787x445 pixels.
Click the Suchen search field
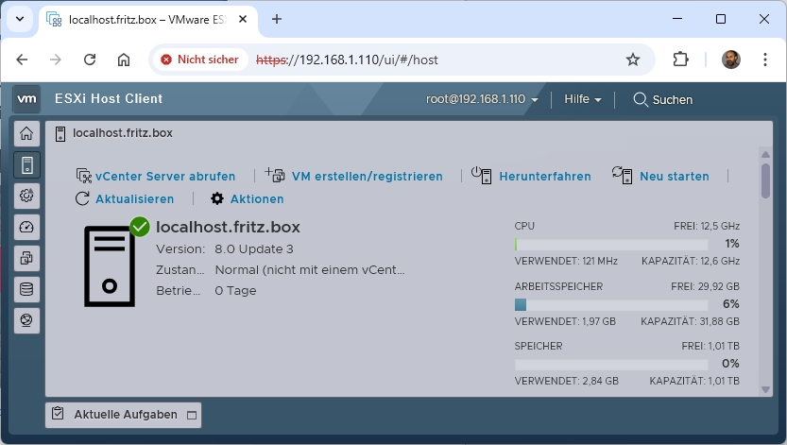pyautogui.click(x=663, y=99)
